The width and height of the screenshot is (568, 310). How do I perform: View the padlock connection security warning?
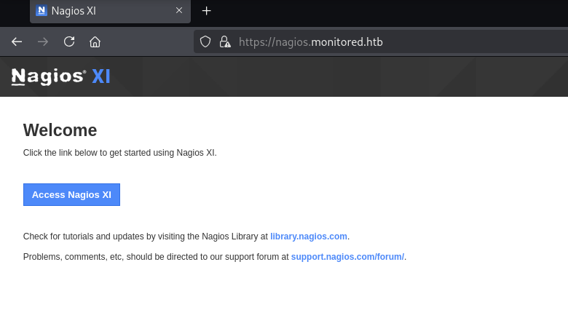point(225,42)
